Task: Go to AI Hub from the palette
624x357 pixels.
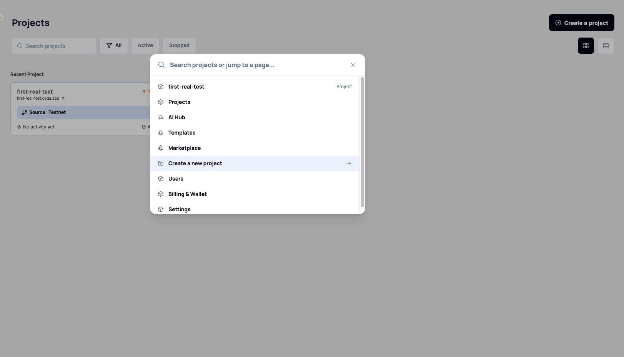Action: point(255,117)
